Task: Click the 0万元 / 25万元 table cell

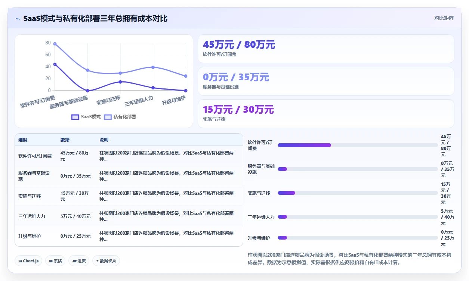Action: click(x=75, y=236)
